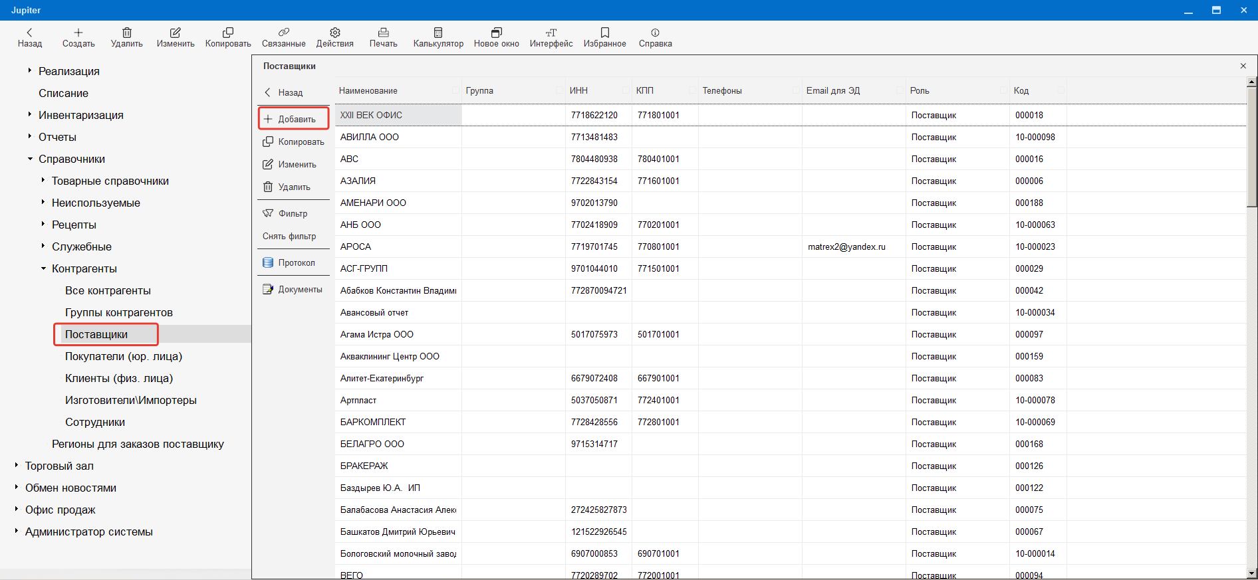Click the top toolbar Удалить trash icon
Viewport: 1258px width, 580px height.
coord(127,32)
